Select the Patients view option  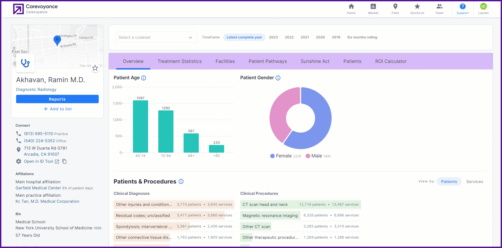click(449, 182)
